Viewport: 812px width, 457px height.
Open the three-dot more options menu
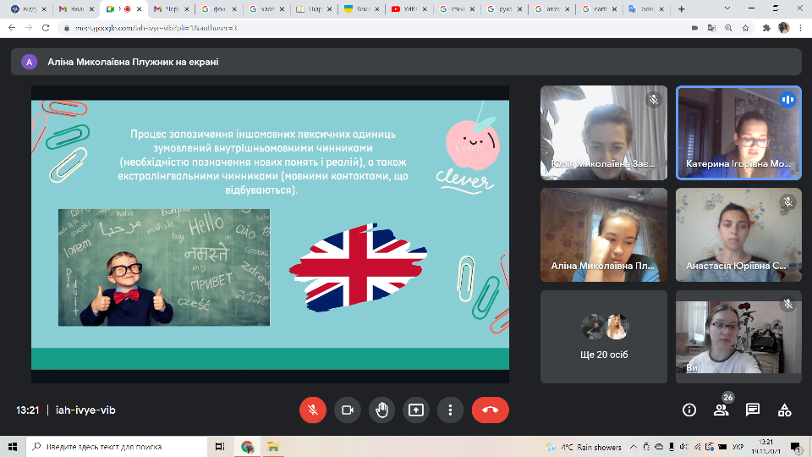tap(451, 410)
